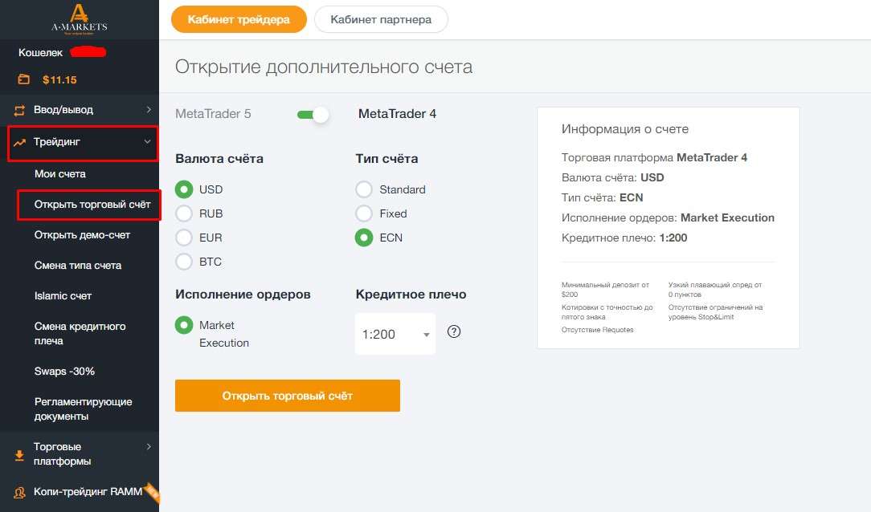Click Исполнение ордеров: Market Execution info line
The width and height of the screenshot is (871, 512).
(668, 217)
